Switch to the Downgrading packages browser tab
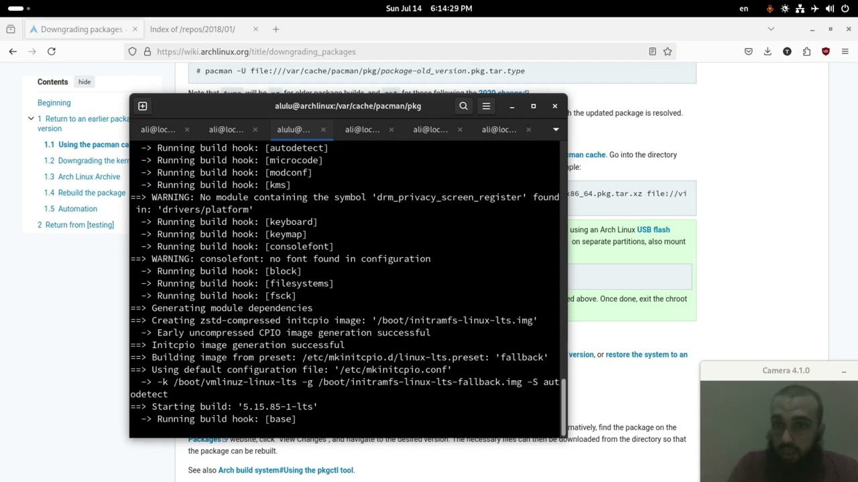Viewport: 858px width, 482px height. tap(81, 29)
